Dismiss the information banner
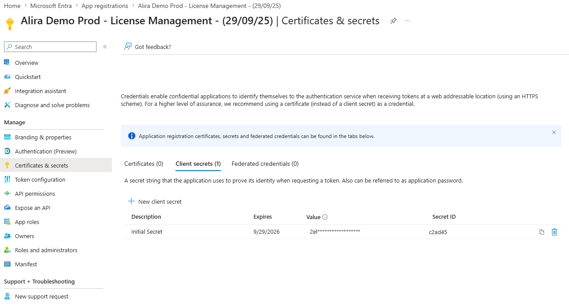 (554, 132)
